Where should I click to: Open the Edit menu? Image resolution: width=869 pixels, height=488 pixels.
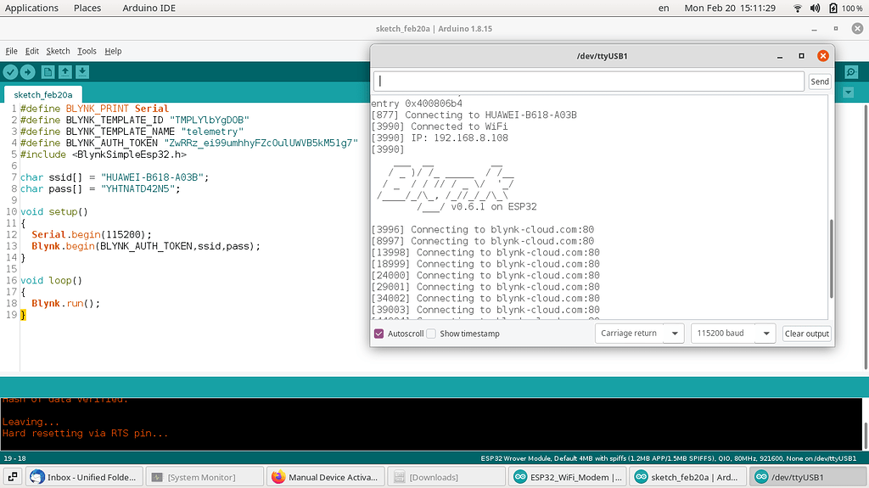coord(32,51)
